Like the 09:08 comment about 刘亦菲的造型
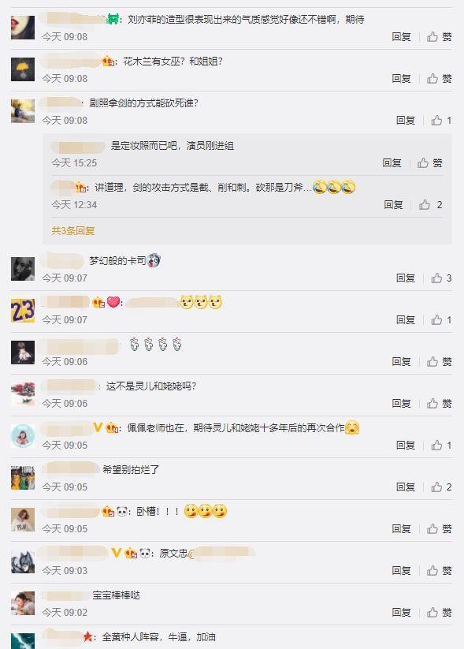The height and width of the screenshot is (649, 464). [x=440, y=37]
